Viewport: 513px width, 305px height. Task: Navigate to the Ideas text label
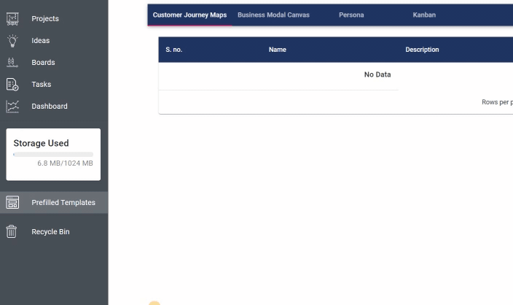(41, 41)
